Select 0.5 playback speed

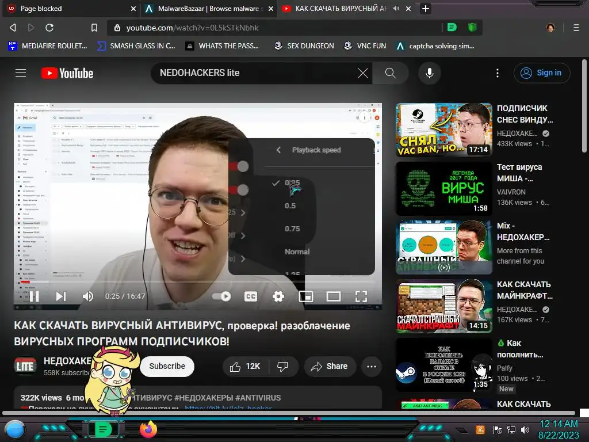290,206
